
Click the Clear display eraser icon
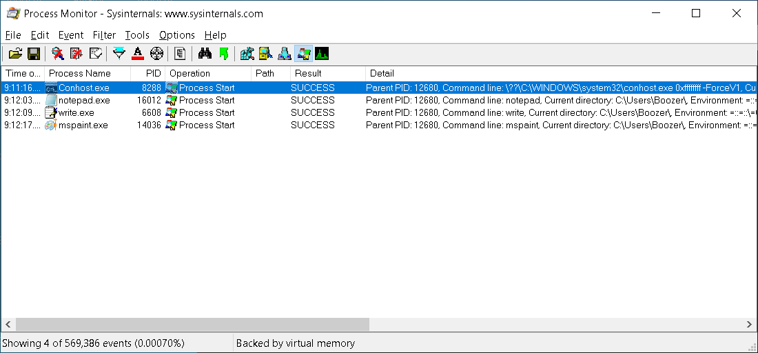pos(96,54)
